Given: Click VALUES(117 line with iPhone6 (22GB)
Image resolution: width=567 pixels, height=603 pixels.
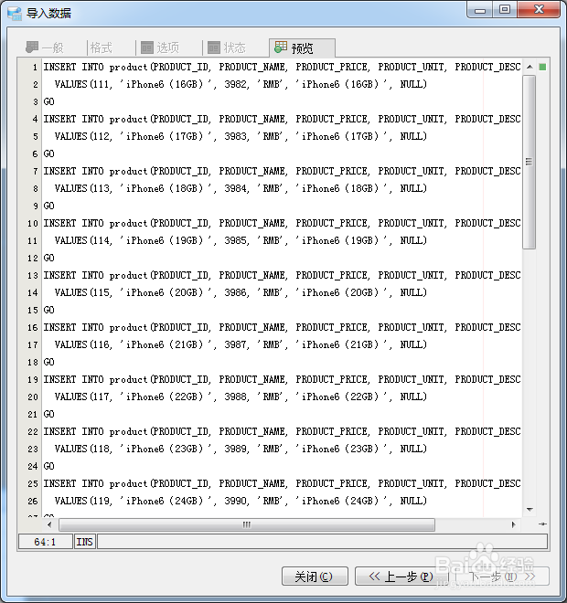Looking at the screenshot, I should pos(241,397).
